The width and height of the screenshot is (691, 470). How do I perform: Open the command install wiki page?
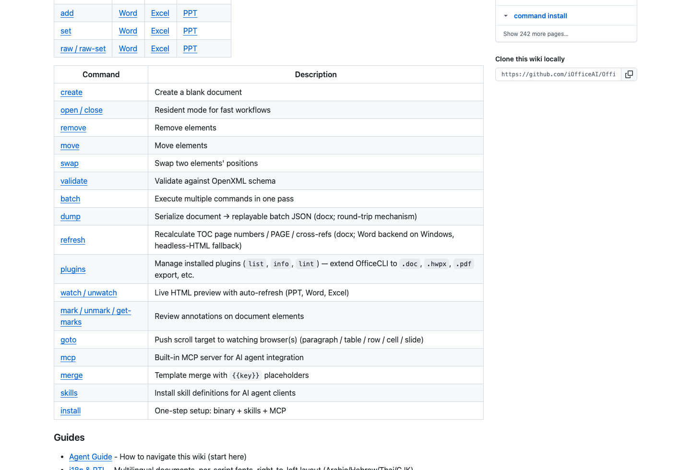(x=540, y=16)
